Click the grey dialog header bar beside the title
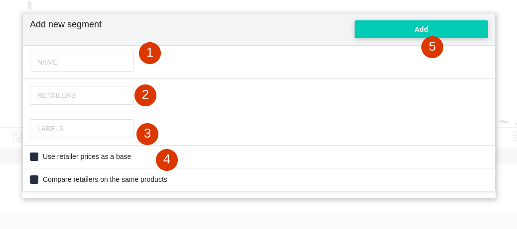The image size is (517, 229). tap(228, 29)
